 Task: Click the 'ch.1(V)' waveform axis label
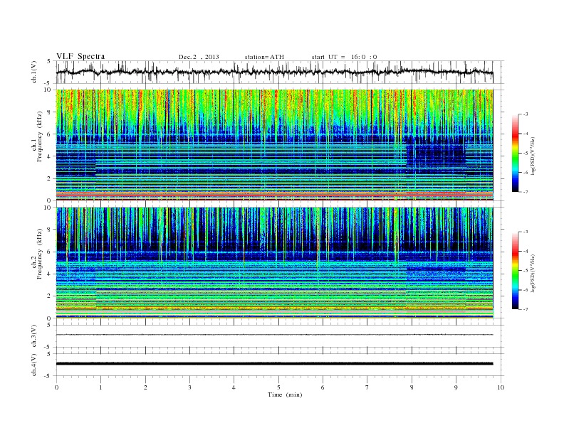pos(34,72)
